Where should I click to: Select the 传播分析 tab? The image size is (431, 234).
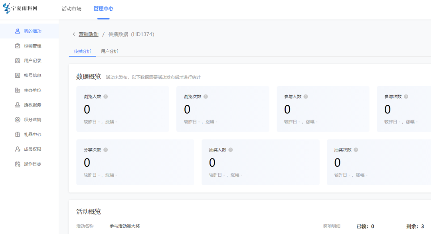point(83,51)
